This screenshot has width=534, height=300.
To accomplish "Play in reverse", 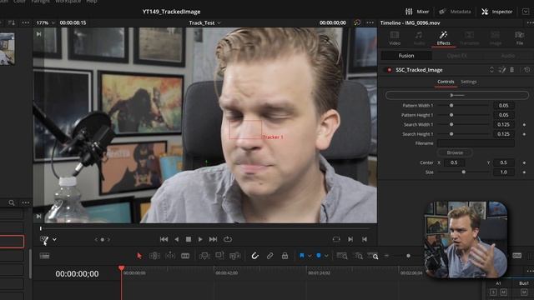I will pyautogui.click(x=176, y=239).
